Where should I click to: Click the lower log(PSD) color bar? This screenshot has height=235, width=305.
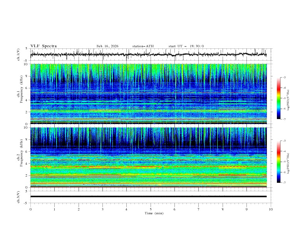(279, 162)
